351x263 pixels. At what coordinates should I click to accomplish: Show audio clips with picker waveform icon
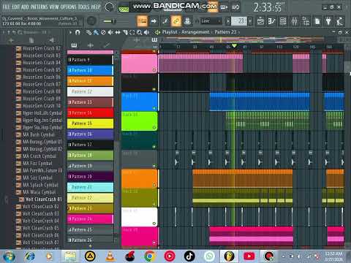click(91, 45)
